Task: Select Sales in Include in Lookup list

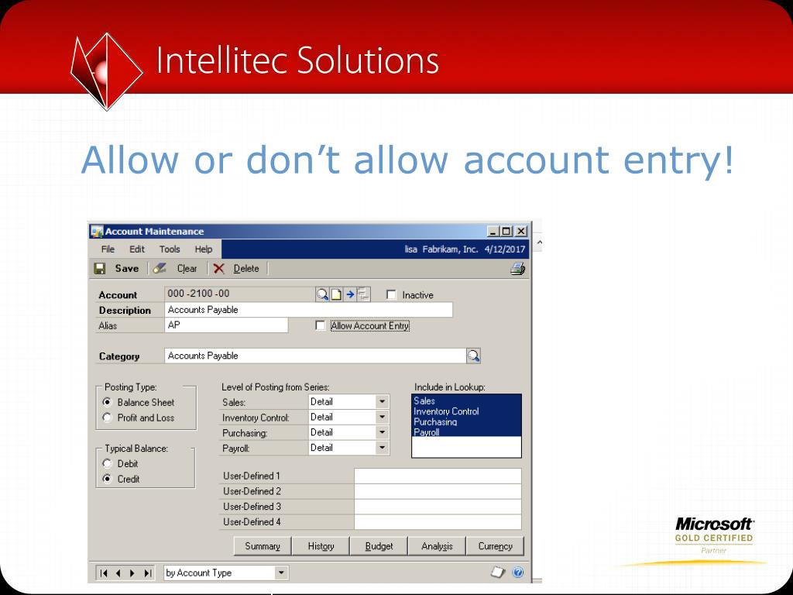Action: click(x=466, y=401)
